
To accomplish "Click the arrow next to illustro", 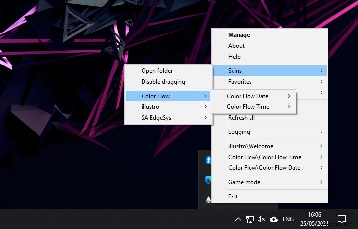I will pyautogui.click(x=206, y=107).
